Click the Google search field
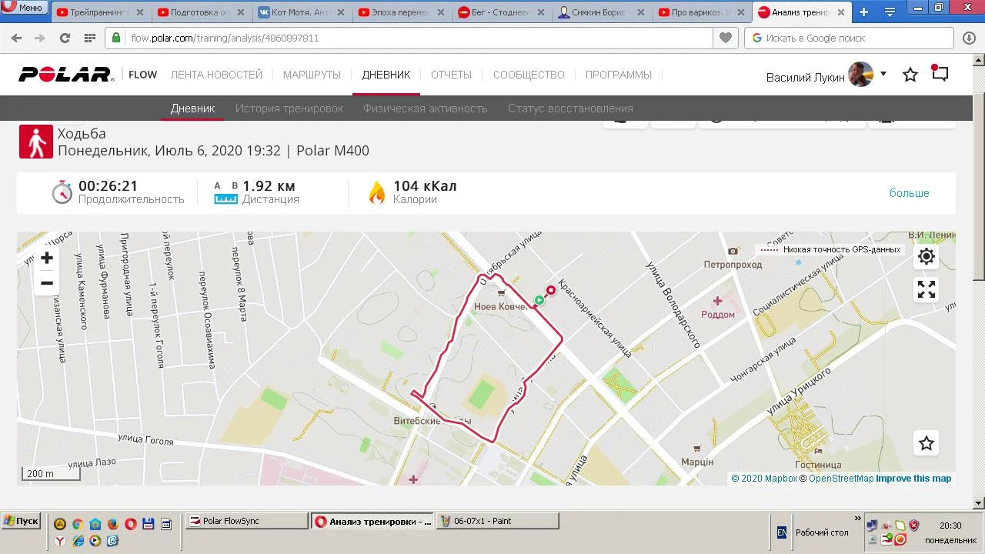Screen dimensions: 985x554 (850, 38)
